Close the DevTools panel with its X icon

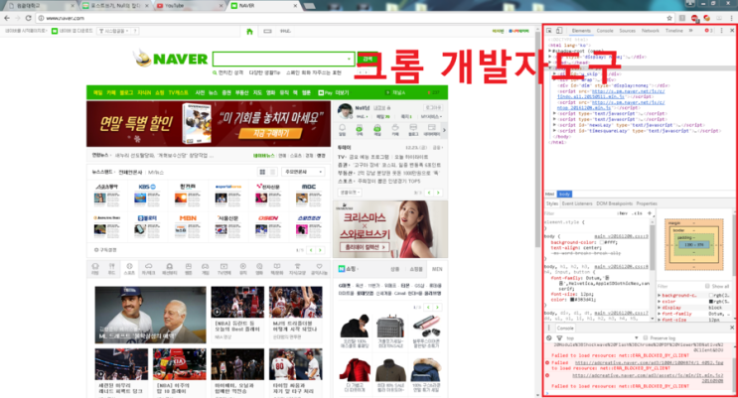point(732,31)
